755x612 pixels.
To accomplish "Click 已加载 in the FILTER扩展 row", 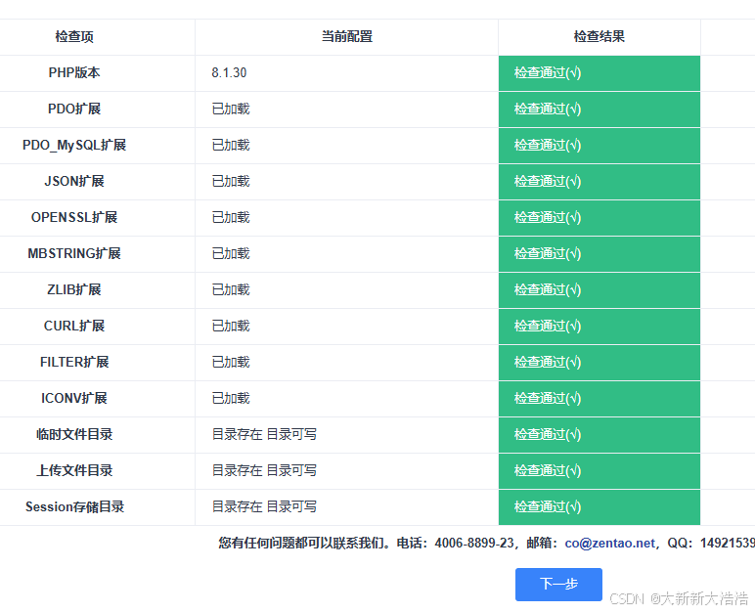I will click(x=231, y=362).
